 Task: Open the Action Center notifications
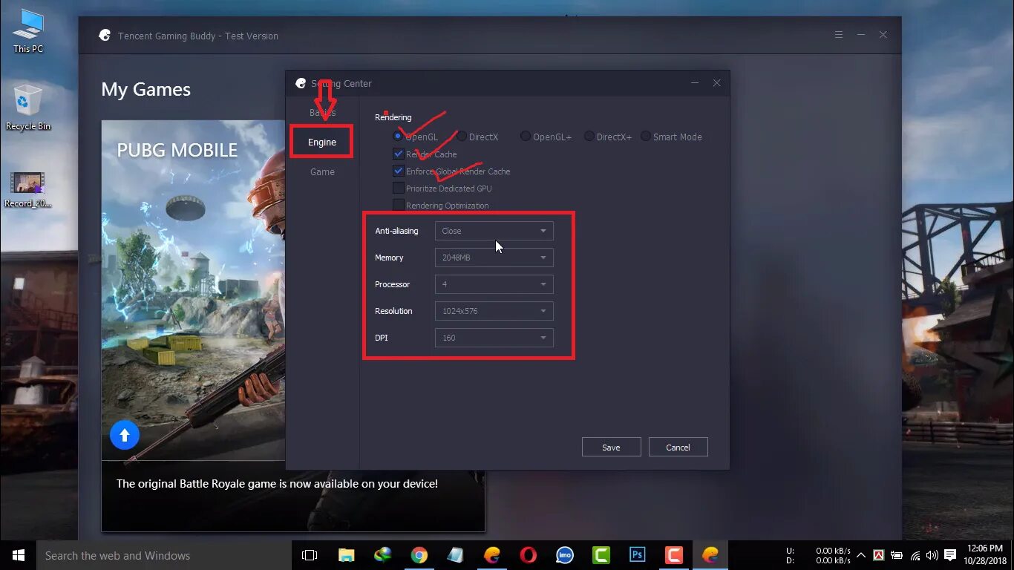tap(950, 555)
